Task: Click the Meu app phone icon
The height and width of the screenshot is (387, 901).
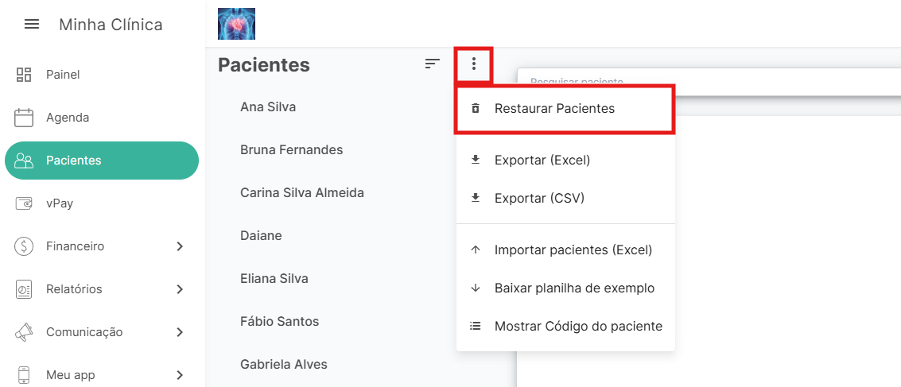Action: click(x=24, y=375)
